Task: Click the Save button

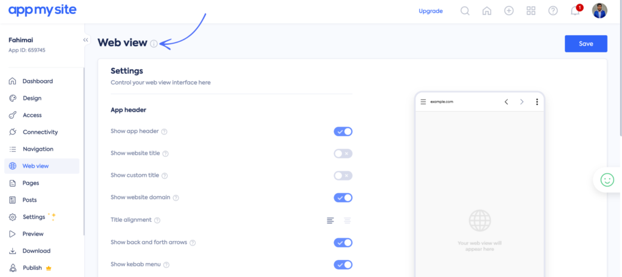Action: tap(586, 44)
